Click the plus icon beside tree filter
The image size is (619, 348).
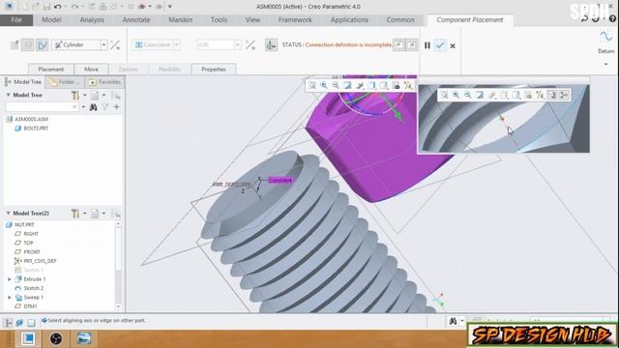(x=116, y=107)
